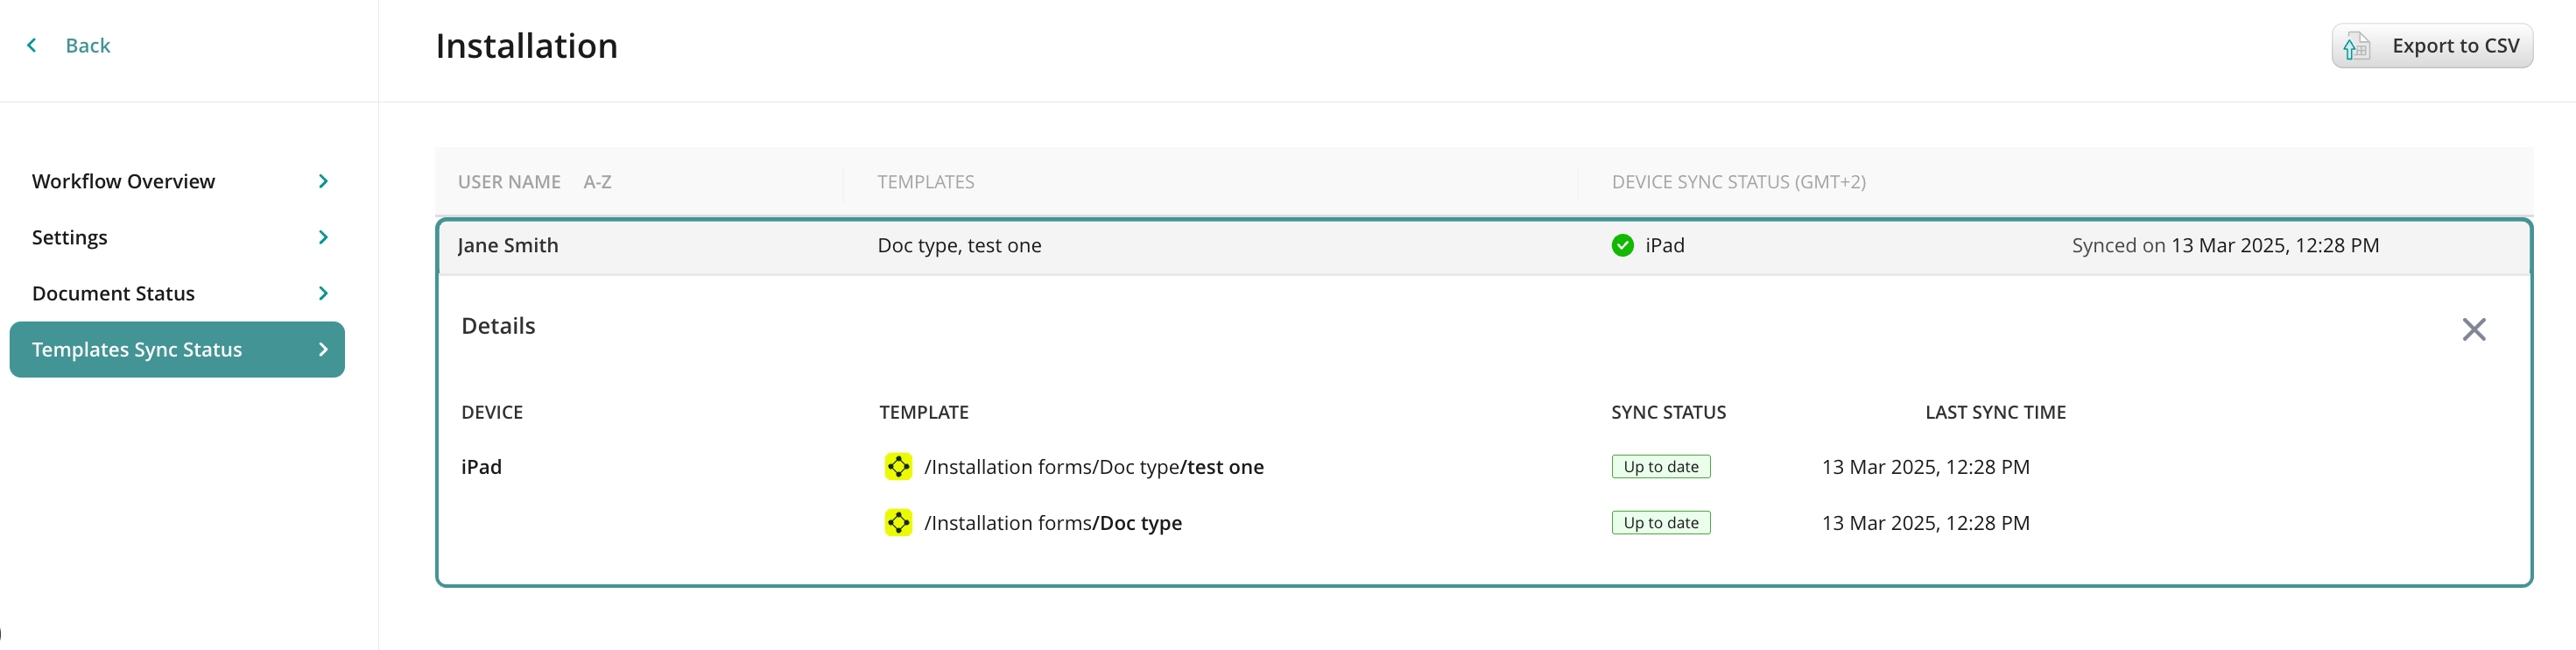Click the Templates Sync Status chevron arrow
This screenshot has width=2576, height=650.
[323, 349]
